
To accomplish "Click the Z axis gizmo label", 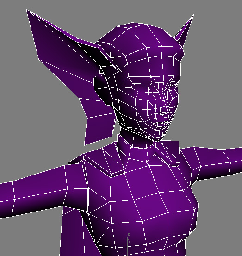I will tap(129, 235).
